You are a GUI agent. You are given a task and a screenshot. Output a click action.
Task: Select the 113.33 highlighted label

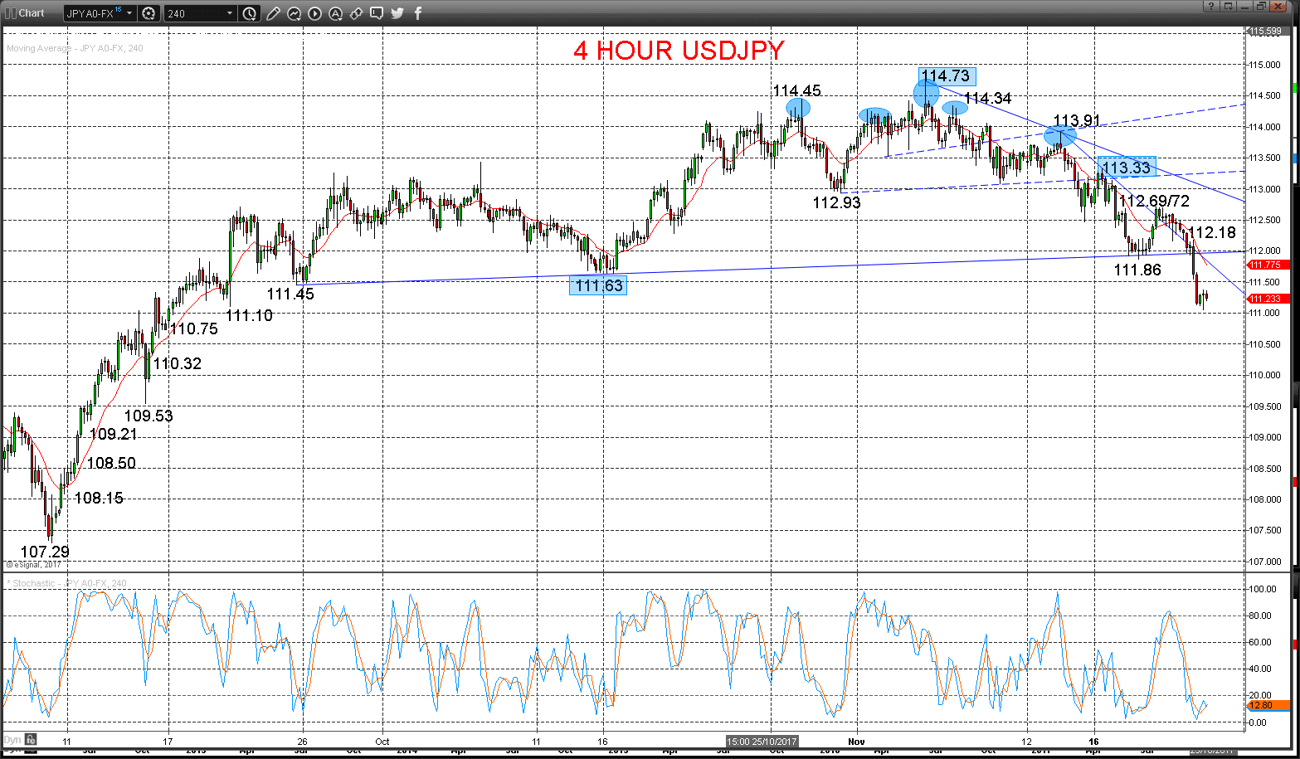pos(1127,168)
